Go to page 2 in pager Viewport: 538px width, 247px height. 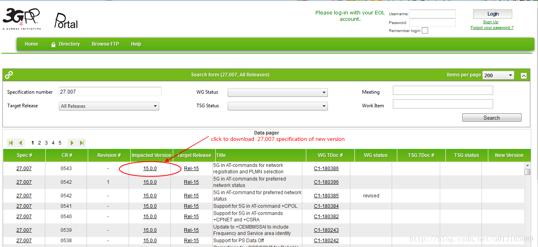coord(39,143)
